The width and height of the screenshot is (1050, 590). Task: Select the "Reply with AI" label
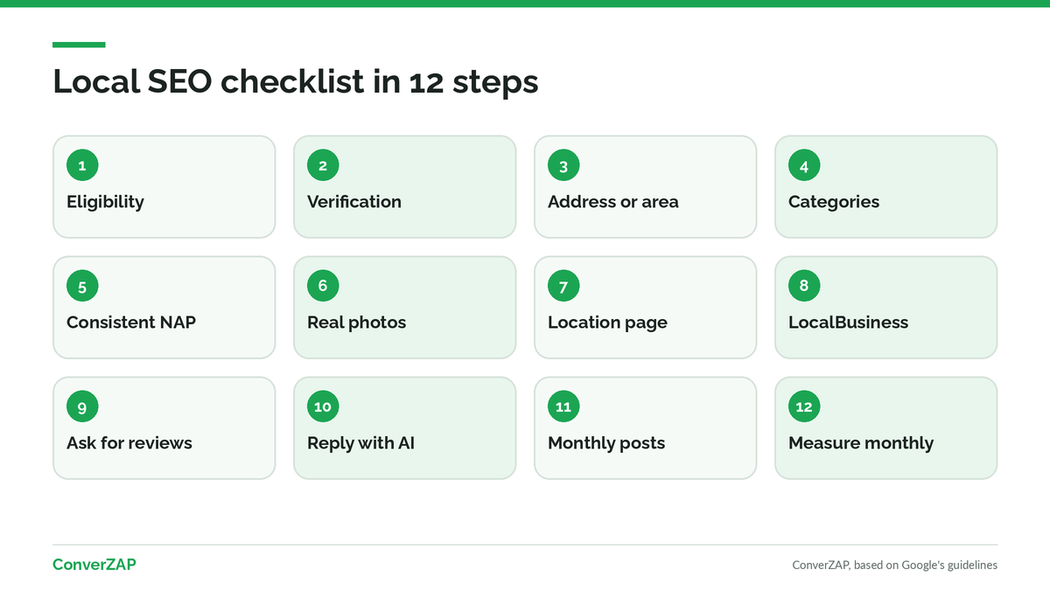tap(360, 443)
